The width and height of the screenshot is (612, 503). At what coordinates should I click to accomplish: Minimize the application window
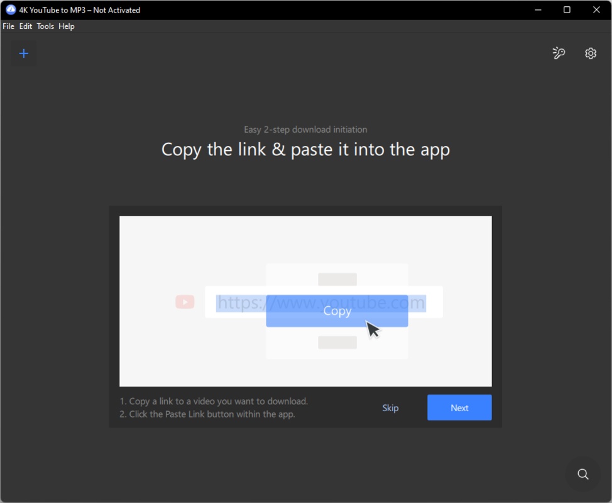(x=538, y=10)
